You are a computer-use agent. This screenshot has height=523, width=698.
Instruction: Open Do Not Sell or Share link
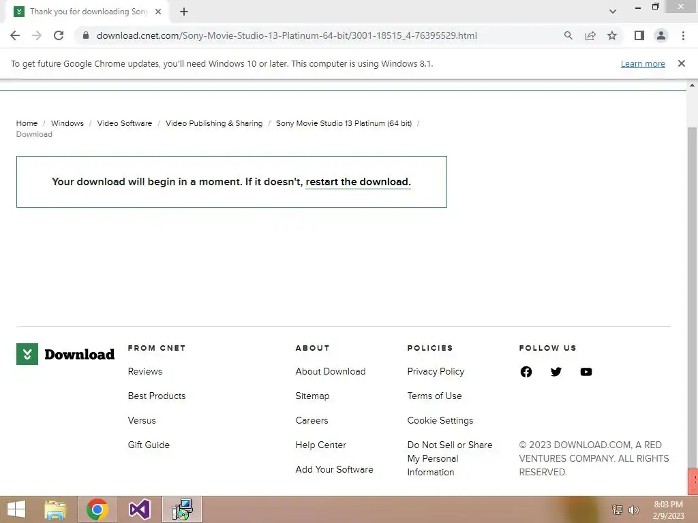450,458
